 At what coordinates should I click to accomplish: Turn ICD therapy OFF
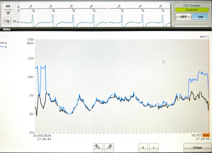184,17
